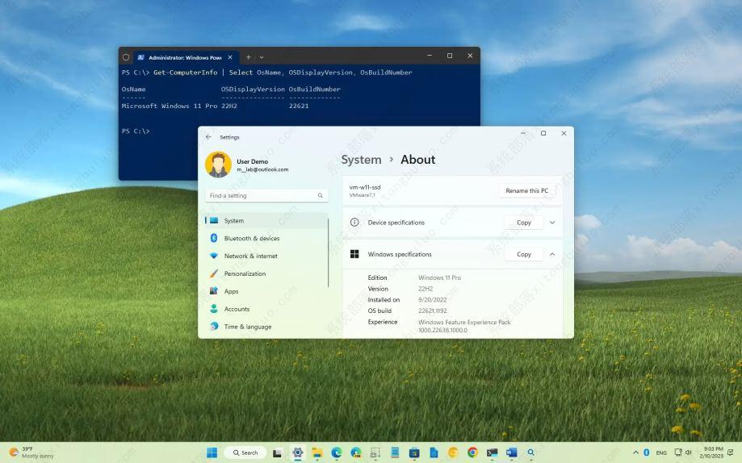
Task: Expand the Device specifications section
Action: click(552, 223)
